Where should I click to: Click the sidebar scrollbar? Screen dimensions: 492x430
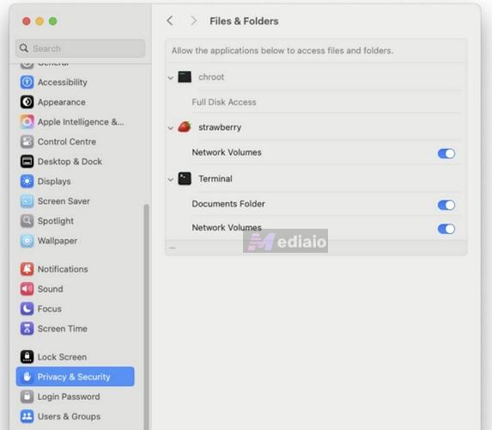[x=146, y=316]
